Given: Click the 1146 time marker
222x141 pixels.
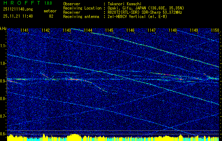Looking at the screenshot, I should tap(130, 30).
